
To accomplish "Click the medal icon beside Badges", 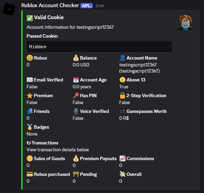I will coord(30,127).
